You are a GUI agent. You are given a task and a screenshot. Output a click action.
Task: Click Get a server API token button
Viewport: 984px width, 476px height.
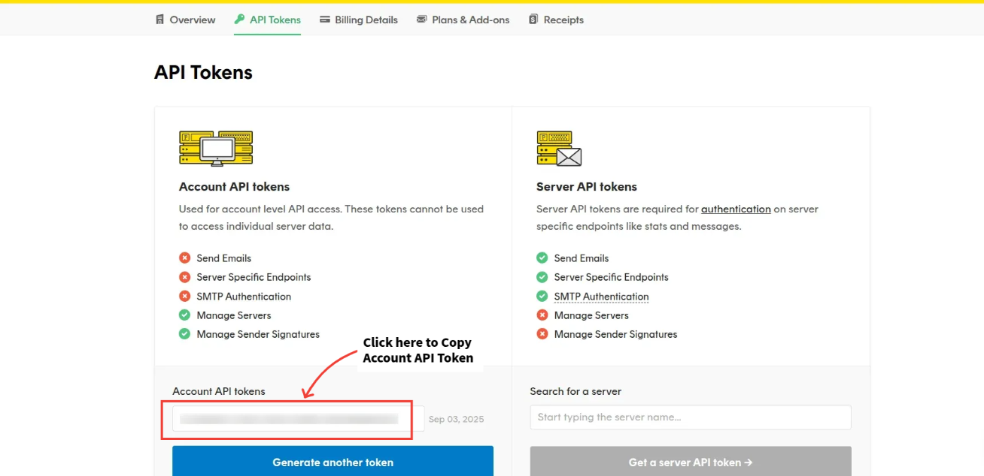click(x=690, y=462)
